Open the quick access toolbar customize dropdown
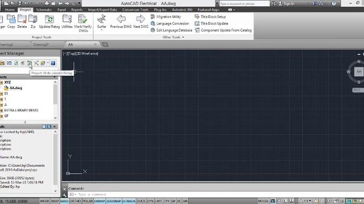 [x=80, y=3]
